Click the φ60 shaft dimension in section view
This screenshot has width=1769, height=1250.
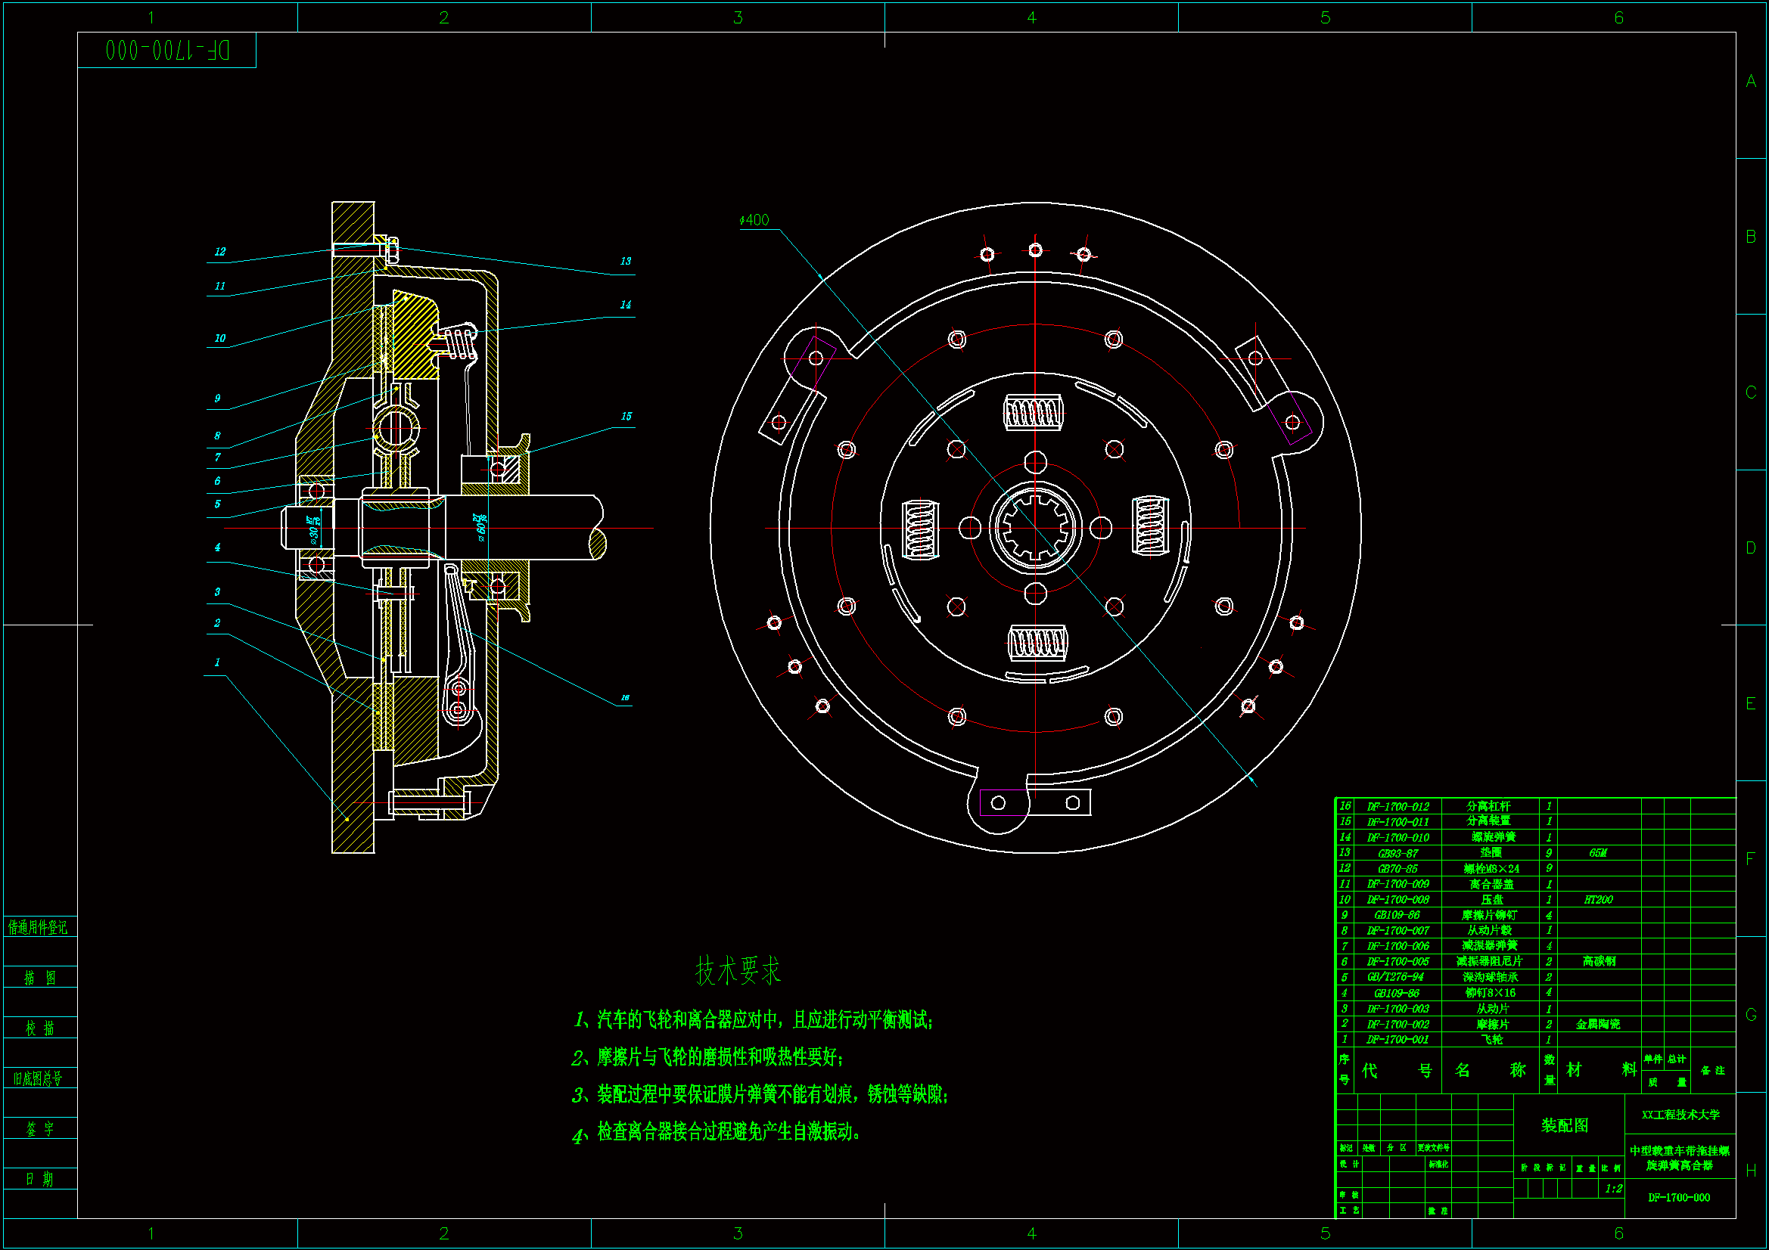[480, 529]
